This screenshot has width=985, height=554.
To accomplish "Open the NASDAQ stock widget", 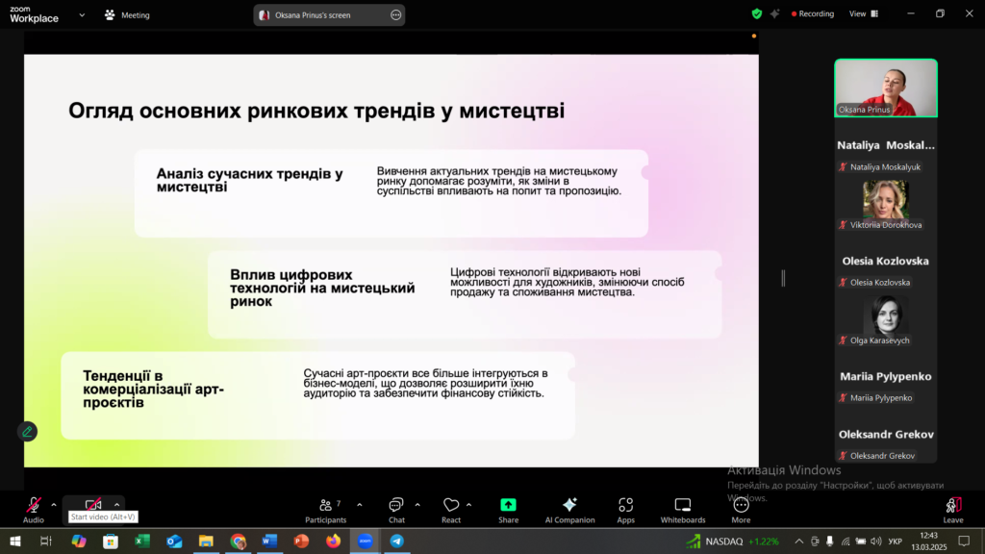I will tap(732, 541).
